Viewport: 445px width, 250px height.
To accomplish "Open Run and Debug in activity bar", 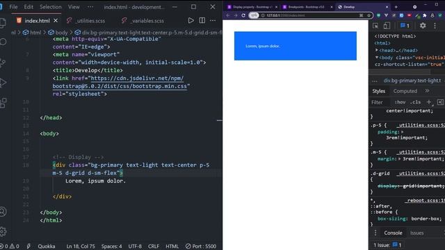I will pyautogui.click(x=3, y=83).
